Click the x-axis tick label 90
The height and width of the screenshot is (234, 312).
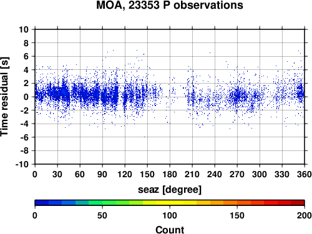click(102, 174)
